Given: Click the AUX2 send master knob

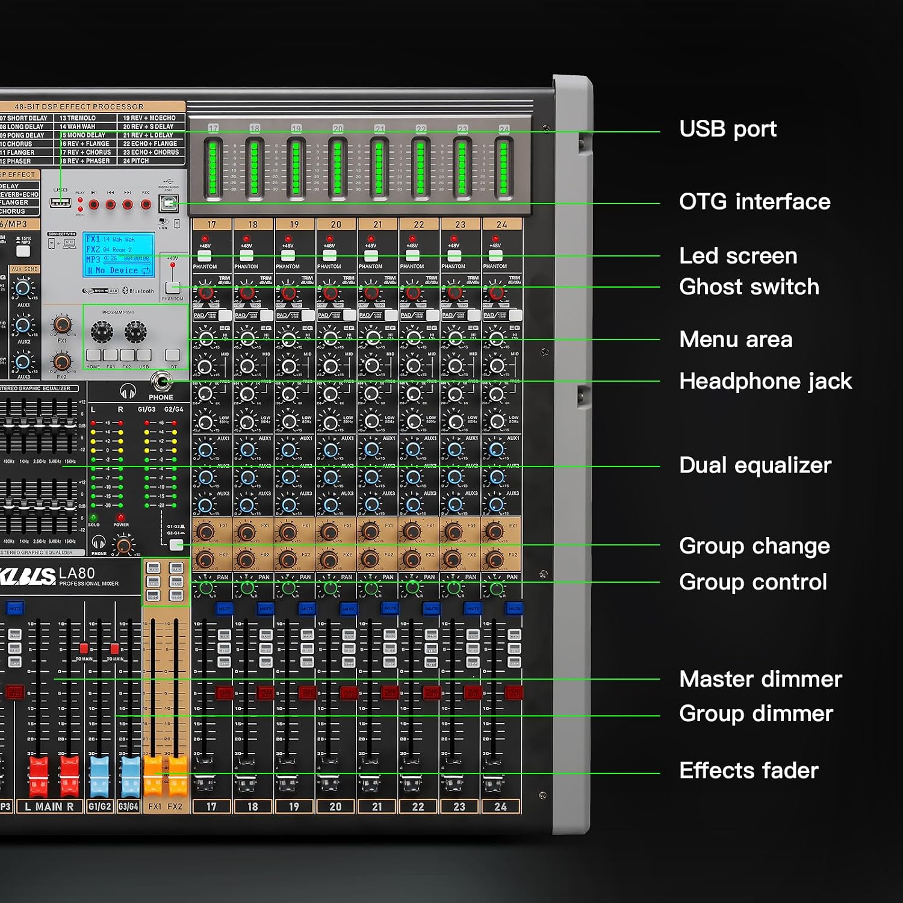Looking at the screenshot, I should [23, 325].
